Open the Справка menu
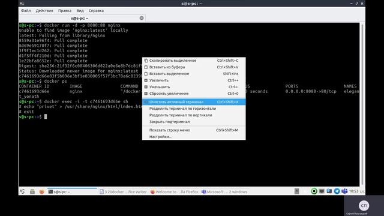Screen dimensions: 384x216 (x=96, y=11)
